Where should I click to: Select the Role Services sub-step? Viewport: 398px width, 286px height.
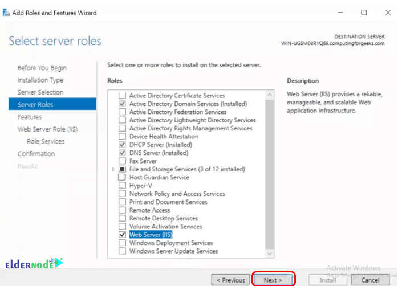click(46, 141)
